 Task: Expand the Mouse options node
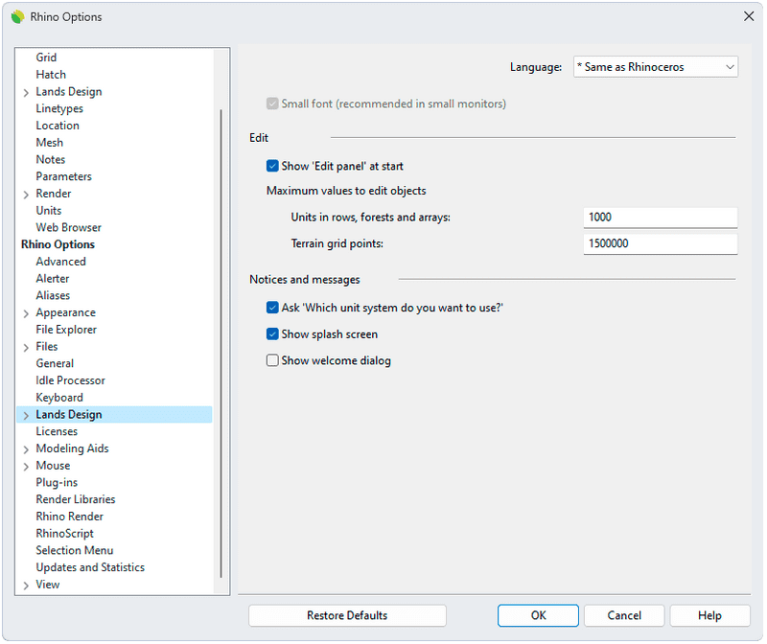26,467
